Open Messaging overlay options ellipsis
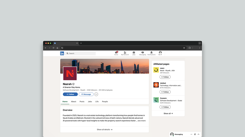The height and width of the screenshot is (137, 245). pyautogui.click(x=191, y=134)
